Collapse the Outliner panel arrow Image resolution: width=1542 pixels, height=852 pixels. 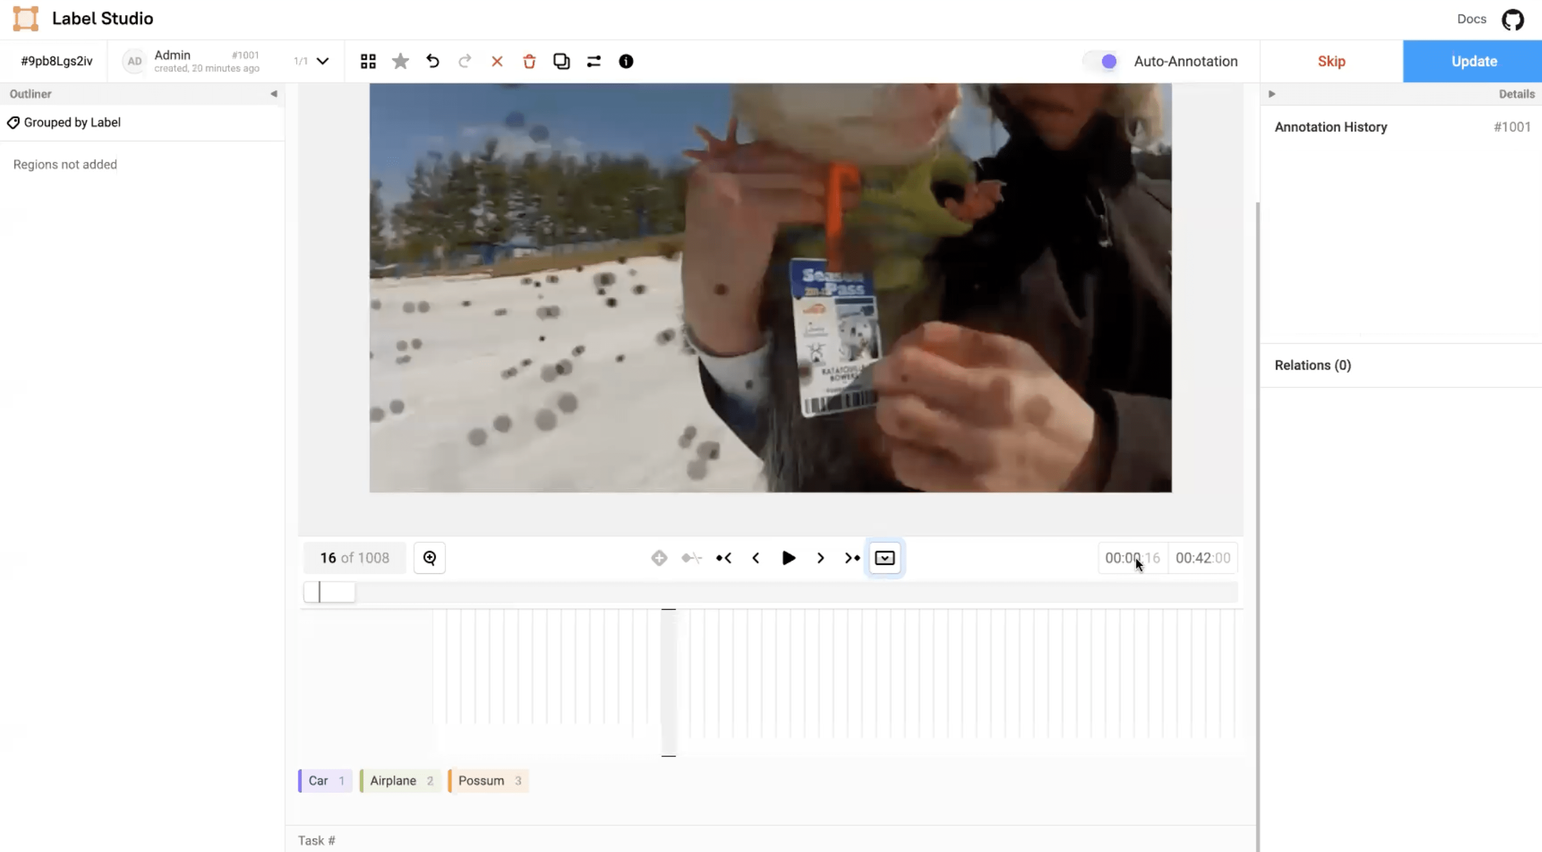click(x=274, y=94)
